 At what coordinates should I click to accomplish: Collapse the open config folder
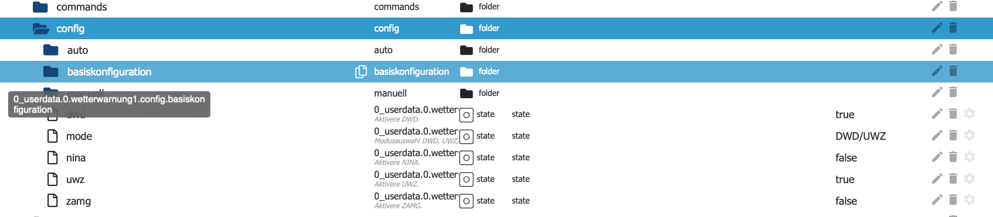tap(40, 28)
